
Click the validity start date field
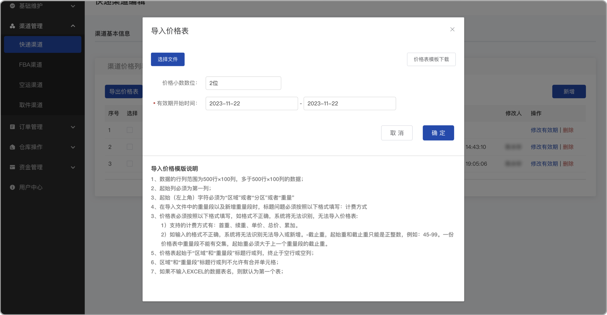pos(252,103)
